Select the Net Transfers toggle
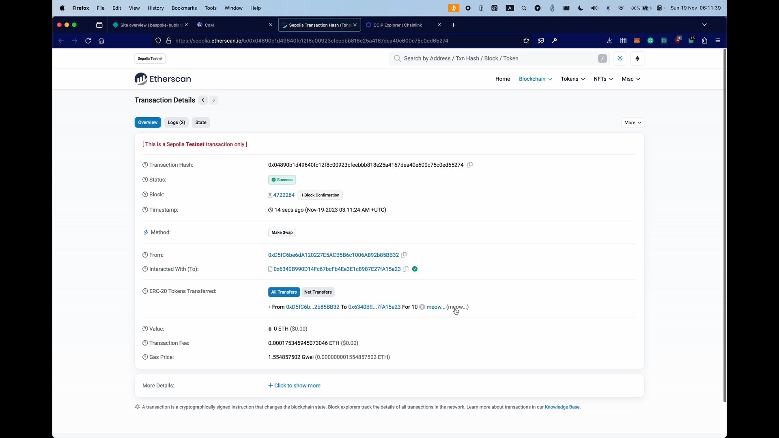 [318, 292]
